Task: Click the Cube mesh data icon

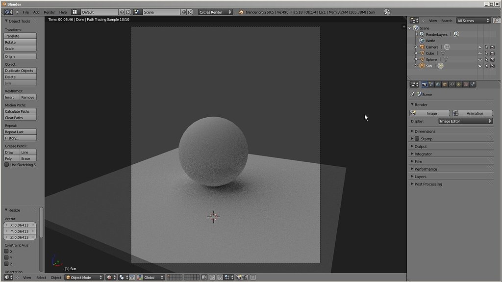Action: (443, 53)
